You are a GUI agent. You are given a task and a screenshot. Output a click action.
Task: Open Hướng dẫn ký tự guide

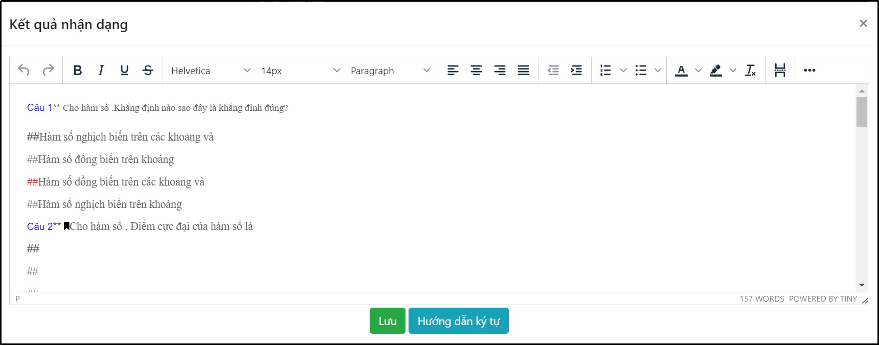[458, 321]
